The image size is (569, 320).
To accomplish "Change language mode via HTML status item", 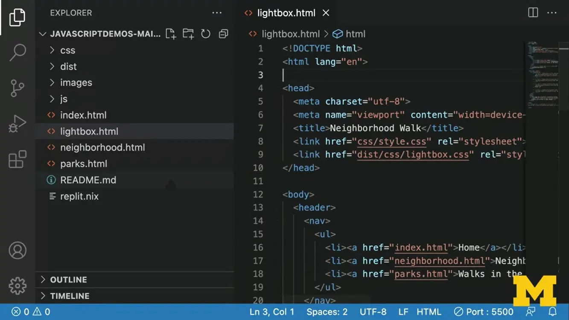I will [429, 312].
